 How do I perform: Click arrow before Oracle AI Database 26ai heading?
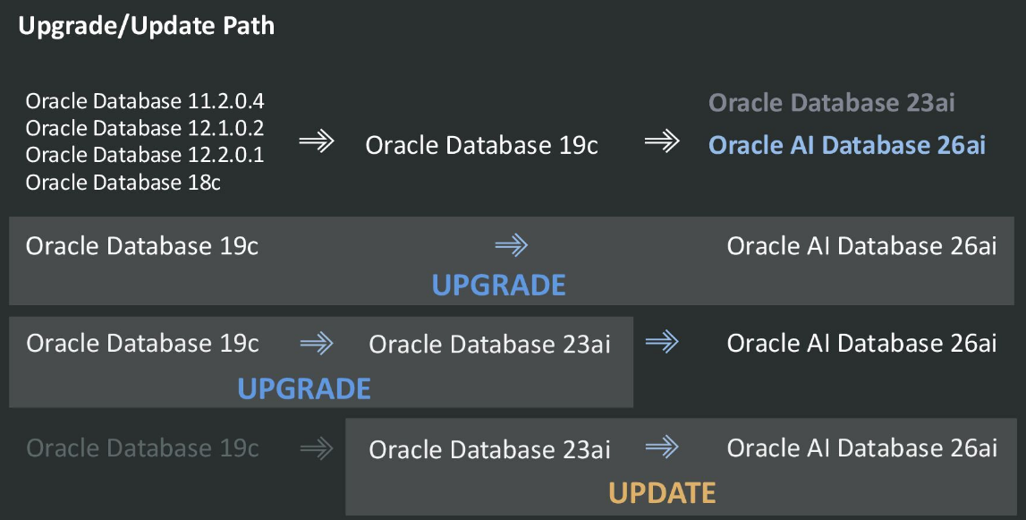[662, 142]
